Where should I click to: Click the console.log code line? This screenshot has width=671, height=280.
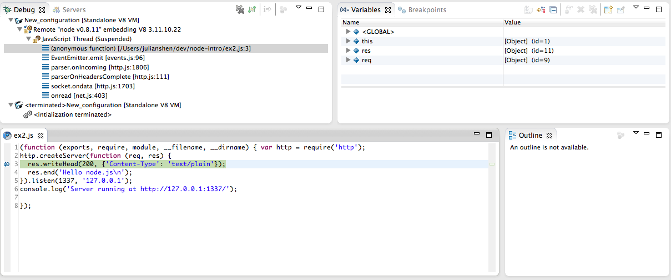129,189
